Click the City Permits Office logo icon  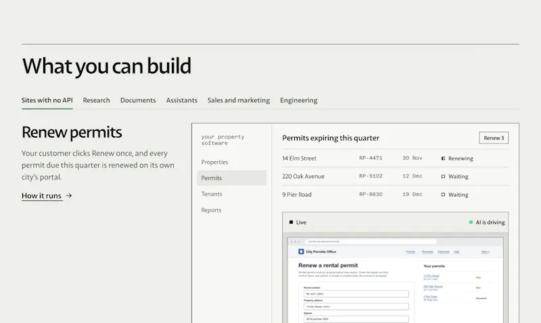tap(301, 252)
